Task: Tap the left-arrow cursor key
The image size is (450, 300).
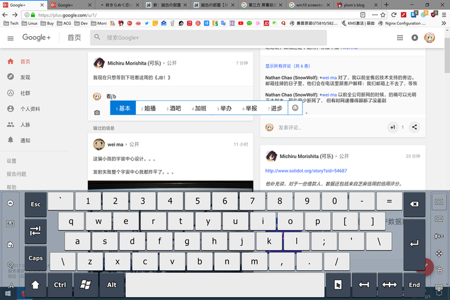Action: (x=364, y=285)
